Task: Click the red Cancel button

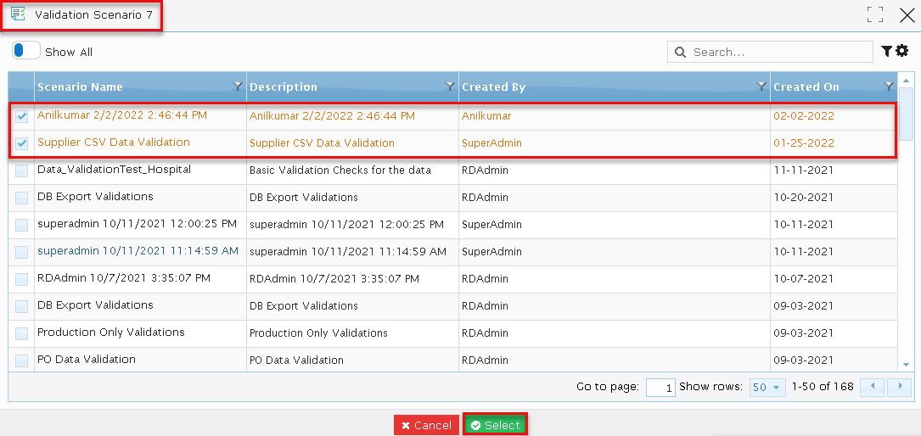Action: point(427,425)
